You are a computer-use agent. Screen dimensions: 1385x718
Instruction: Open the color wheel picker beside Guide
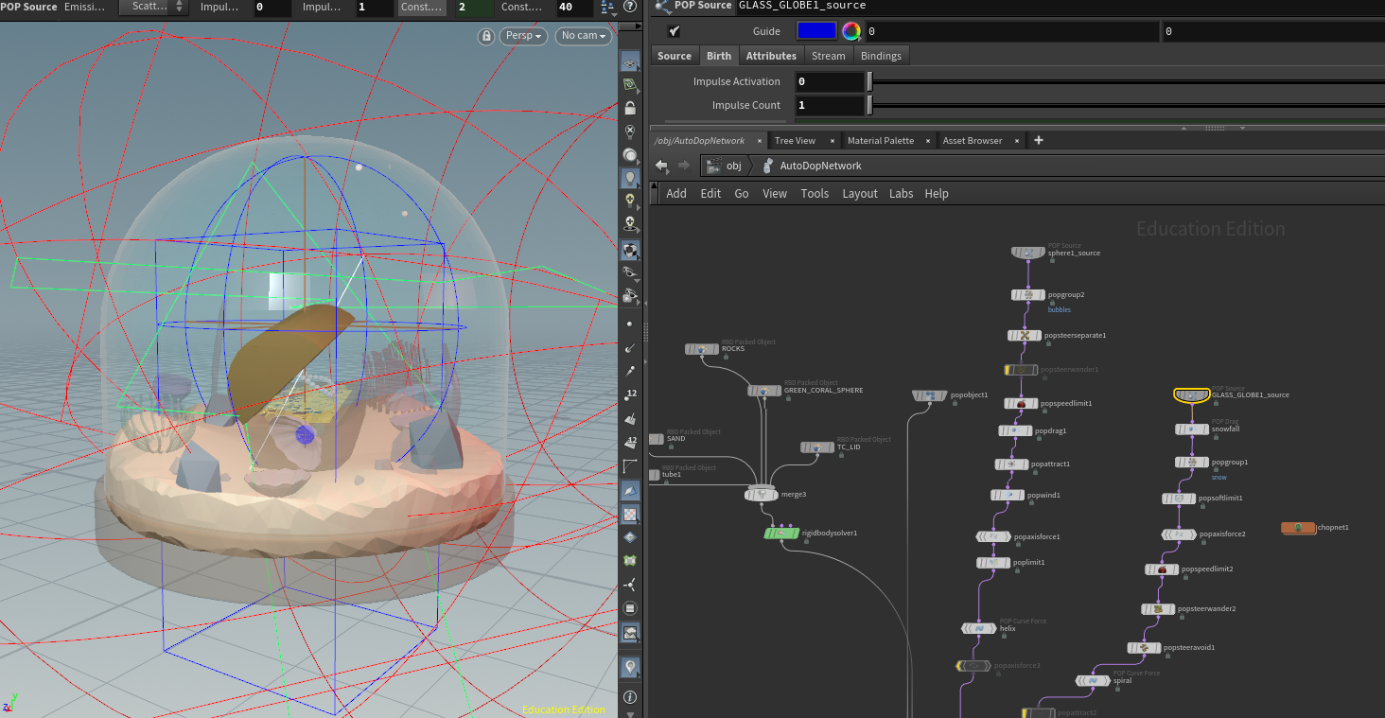coord(851,31)
